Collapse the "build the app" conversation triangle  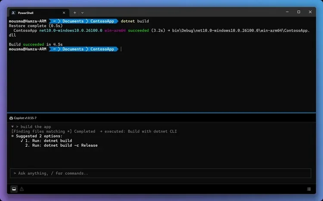click(12, 127)
